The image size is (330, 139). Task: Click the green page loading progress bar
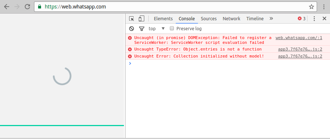pos(62,126)
